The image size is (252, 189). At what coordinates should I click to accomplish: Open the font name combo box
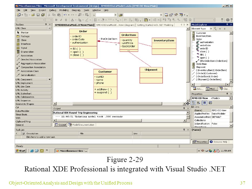(30, 20)
